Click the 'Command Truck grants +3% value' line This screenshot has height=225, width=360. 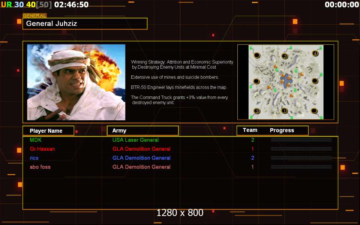179,100
